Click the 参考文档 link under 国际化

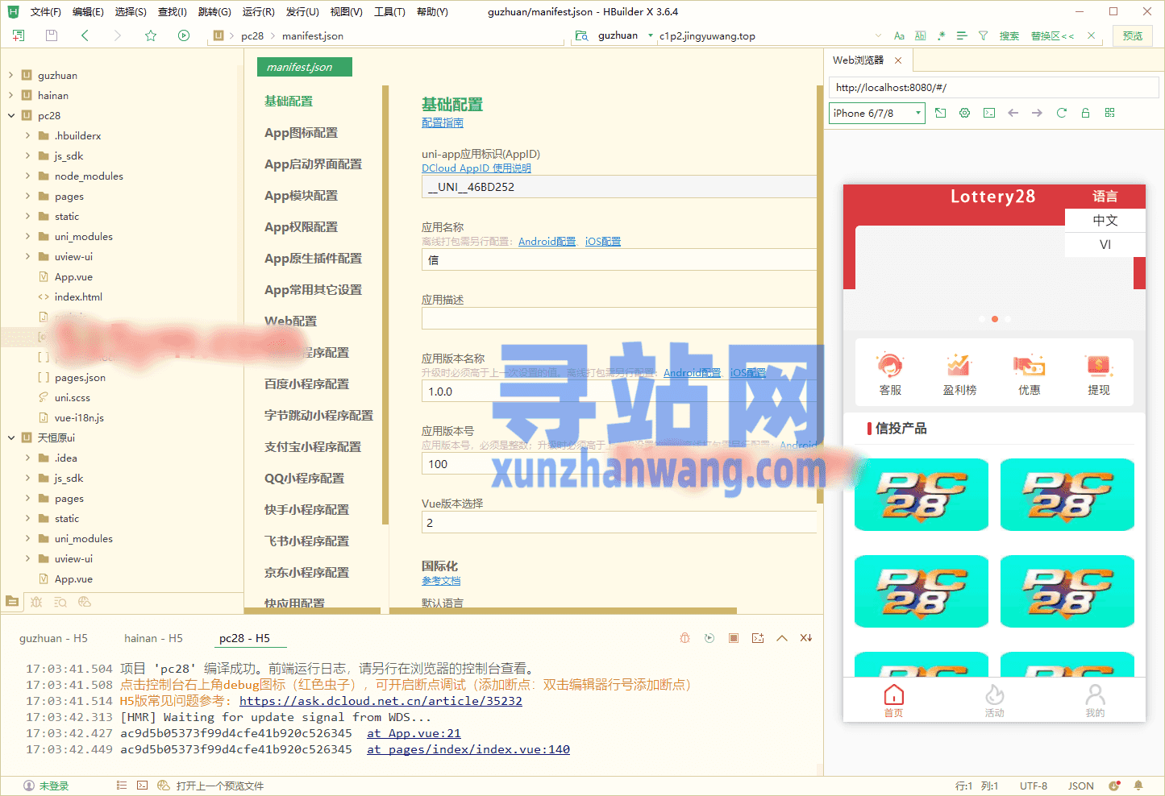pos(441,581)
